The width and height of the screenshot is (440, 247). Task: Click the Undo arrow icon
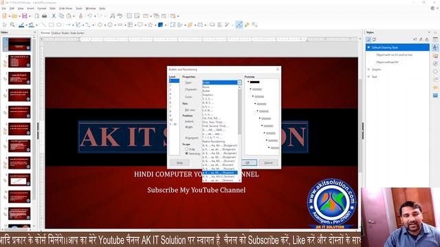point(90,16)
